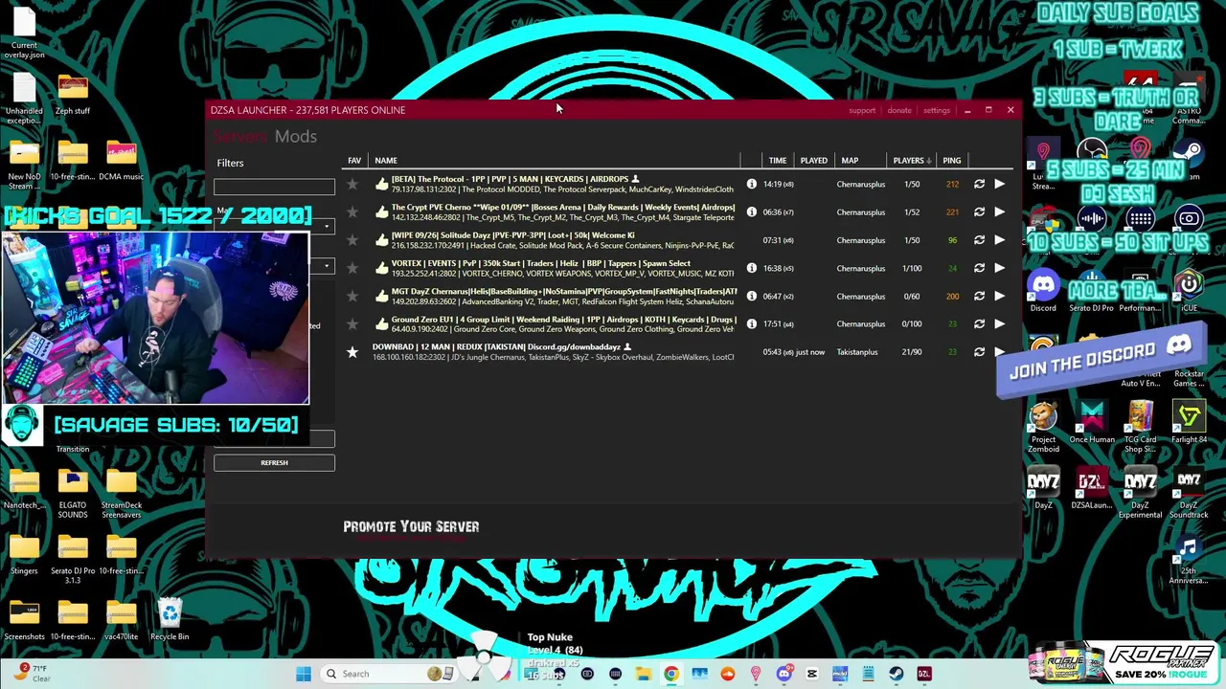This screenshot has height=689, width=1226.
Task: Play VORTEX EVENTS server
Action: (x=999, y=268)
